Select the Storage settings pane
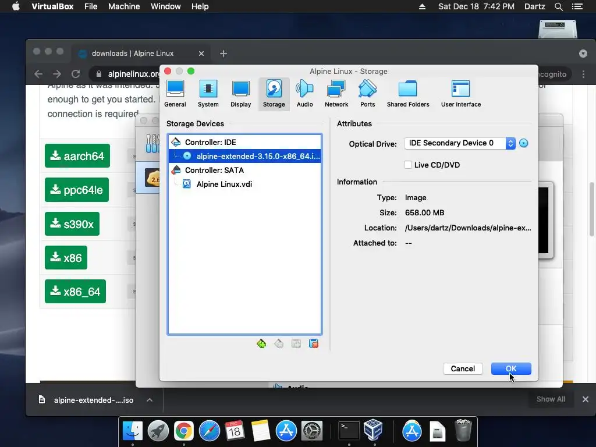Screen dimensions: 596x447 274,94
